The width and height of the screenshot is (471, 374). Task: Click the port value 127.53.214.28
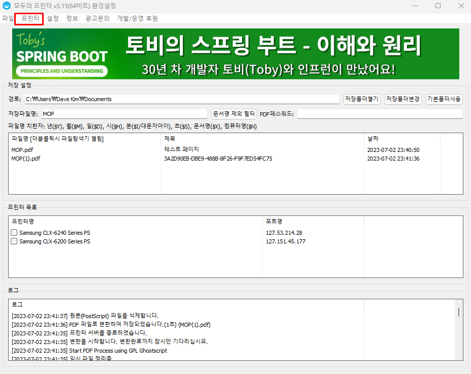[x=284, y=233]
